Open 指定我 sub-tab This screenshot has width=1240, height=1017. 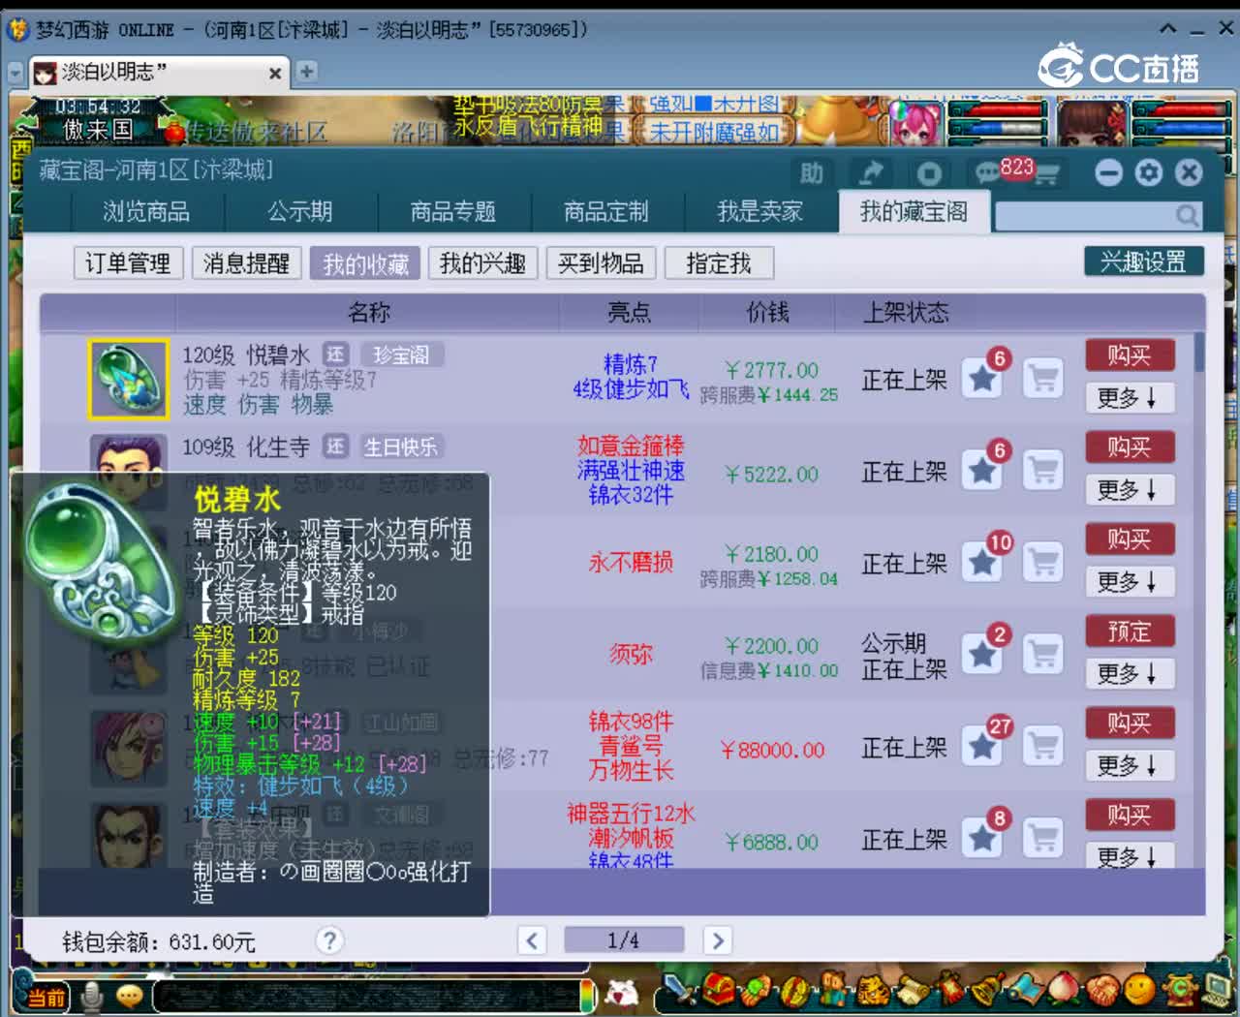719,263
